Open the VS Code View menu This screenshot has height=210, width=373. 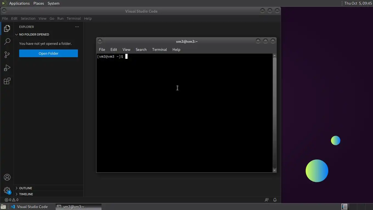[x=43, y=18]
